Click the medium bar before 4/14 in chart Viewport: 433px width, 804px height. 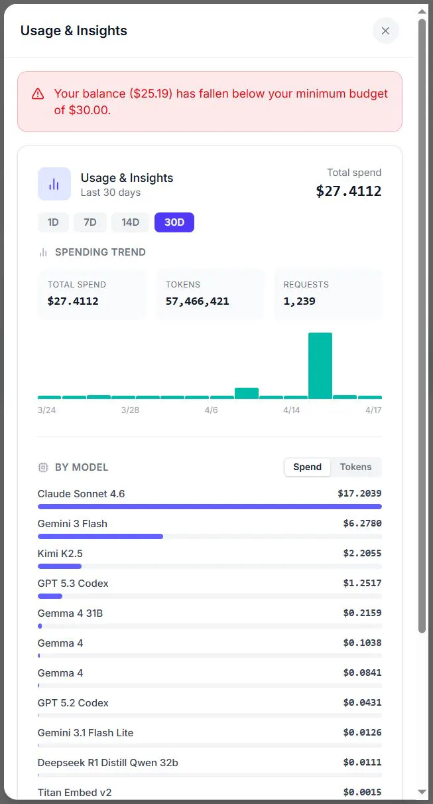coord(247,393)
